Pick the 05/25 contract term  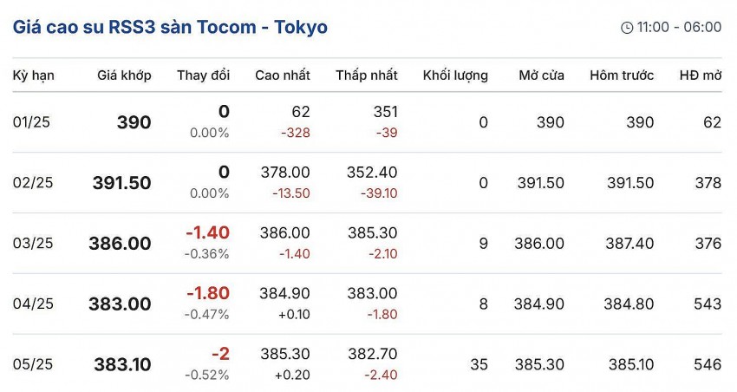pos(33,365)
